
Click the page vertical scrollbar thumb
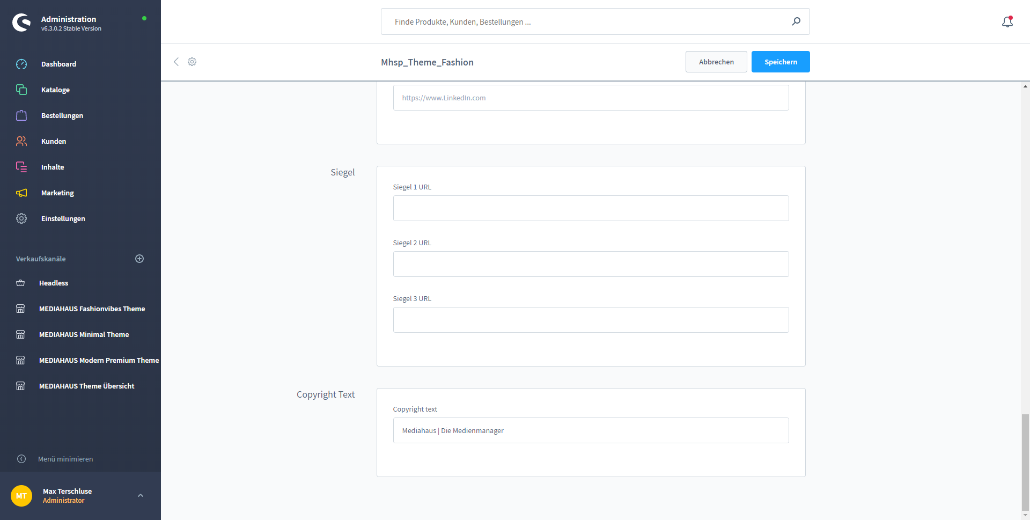[1025, 462]
